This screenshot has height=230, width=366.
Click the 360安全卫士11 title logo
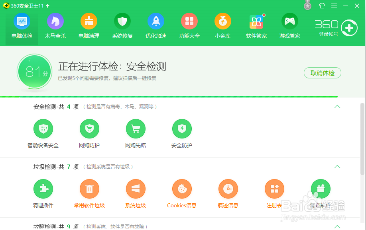point(6,6)
